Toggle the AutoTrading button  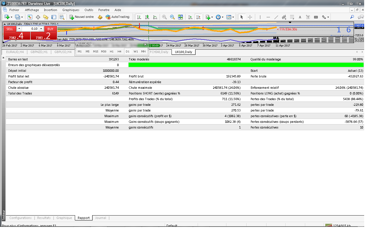(117, 17)
